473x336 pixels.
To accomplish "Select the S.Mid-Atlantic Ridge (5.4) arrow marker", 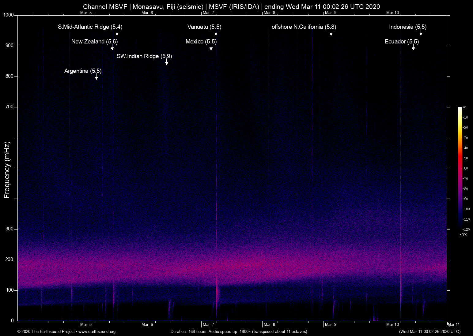I will tap(117, 34).
